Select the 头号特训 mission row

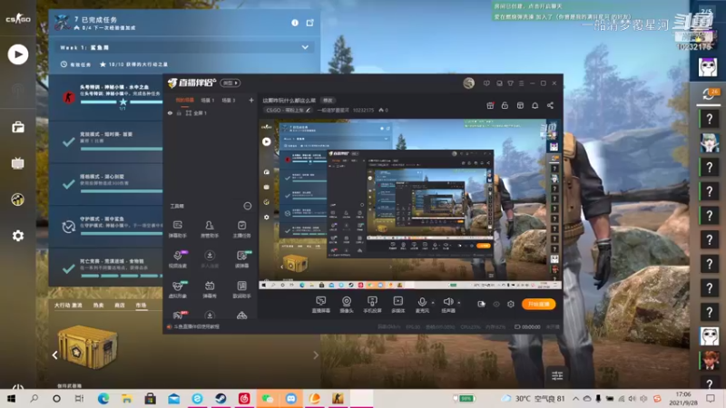106,97
